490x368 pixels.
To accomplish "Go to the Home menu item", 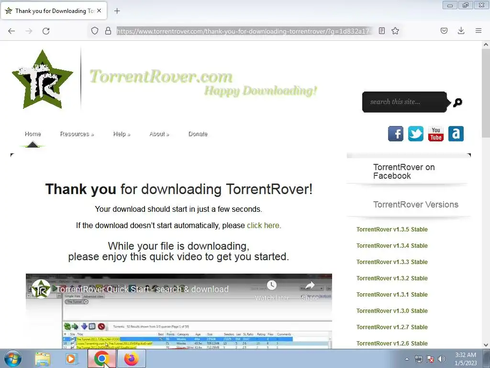I will point(33,134).
